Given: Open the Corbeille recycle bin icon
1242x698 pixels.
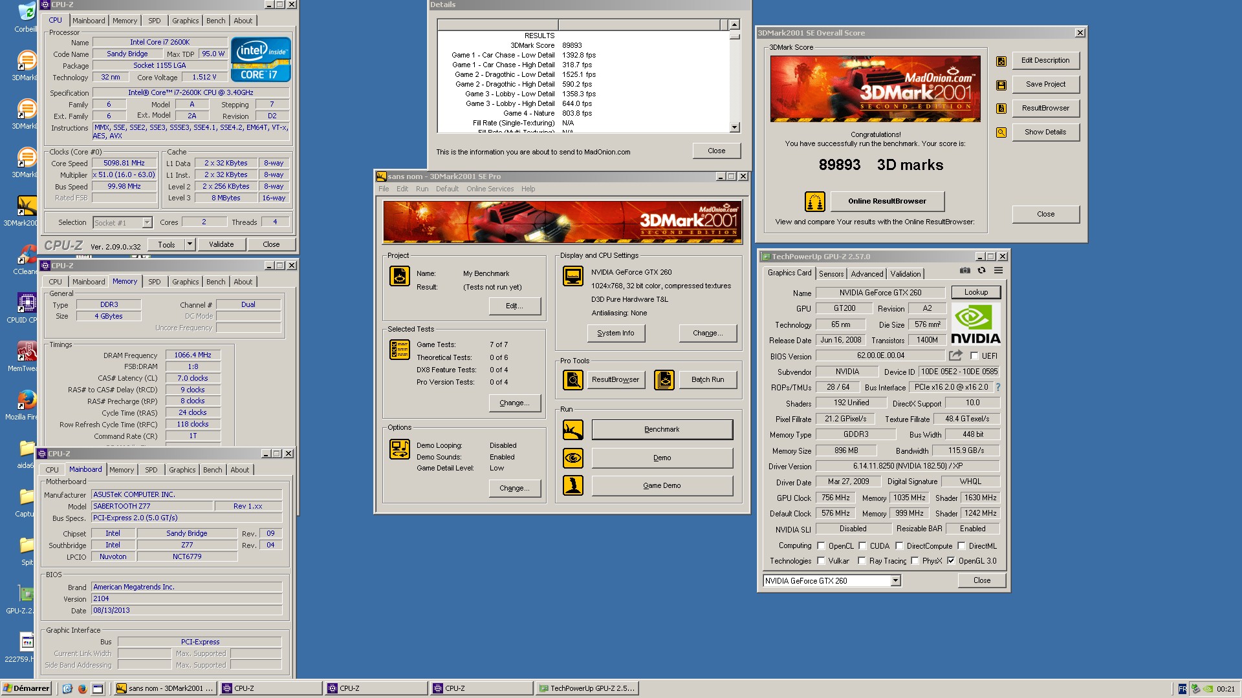Looking at the screenshot, I should 27,12.
